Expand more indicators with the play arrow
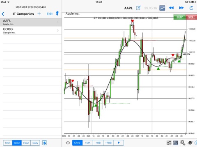This screenshot has height=147, width=197. click(119, 143)
